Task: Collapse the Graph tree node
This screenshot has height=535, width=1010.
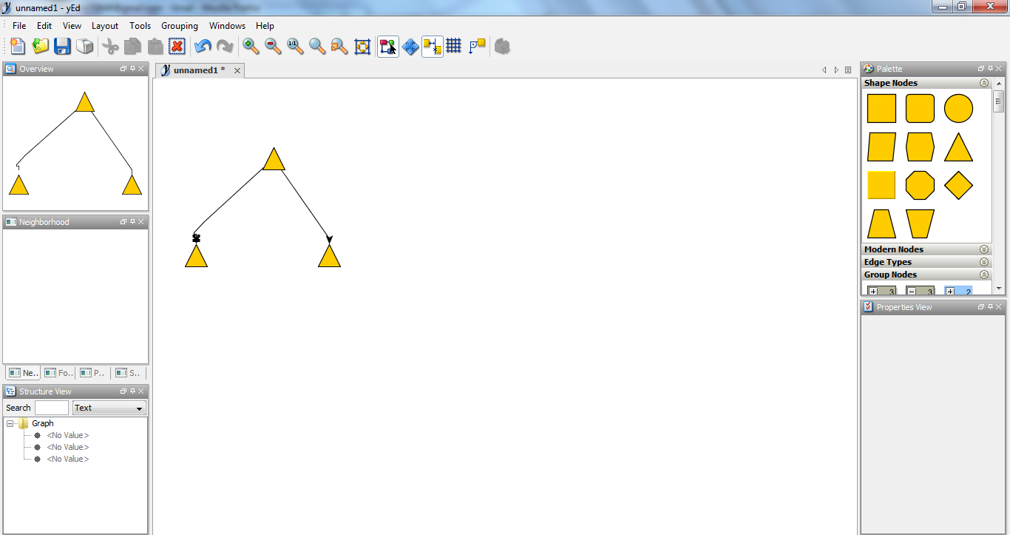Action: [10, 423]
